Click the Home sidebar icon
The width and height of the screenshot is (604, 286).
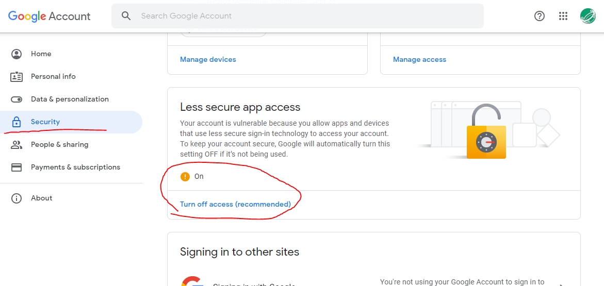click(x=17, y=54)
